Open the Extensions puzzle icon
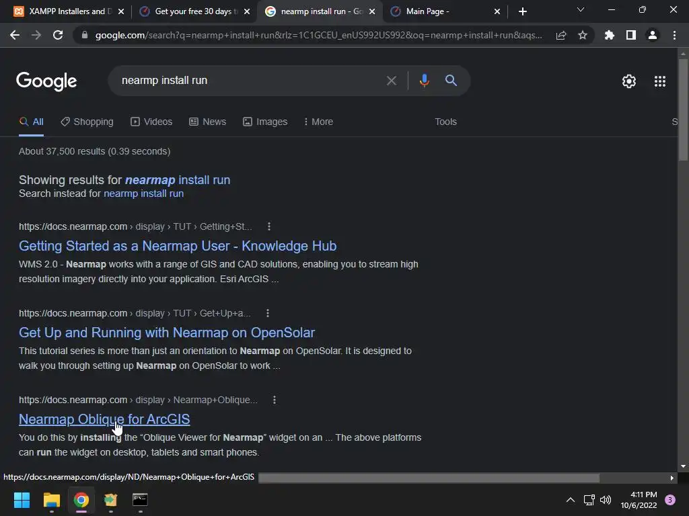The width and height of the screenshot is (689, 516). [x=609, y=35]
